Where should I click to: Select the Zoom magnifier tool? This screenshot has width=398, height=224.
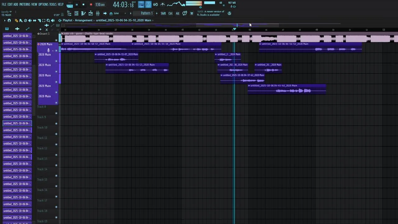(48, 21)
